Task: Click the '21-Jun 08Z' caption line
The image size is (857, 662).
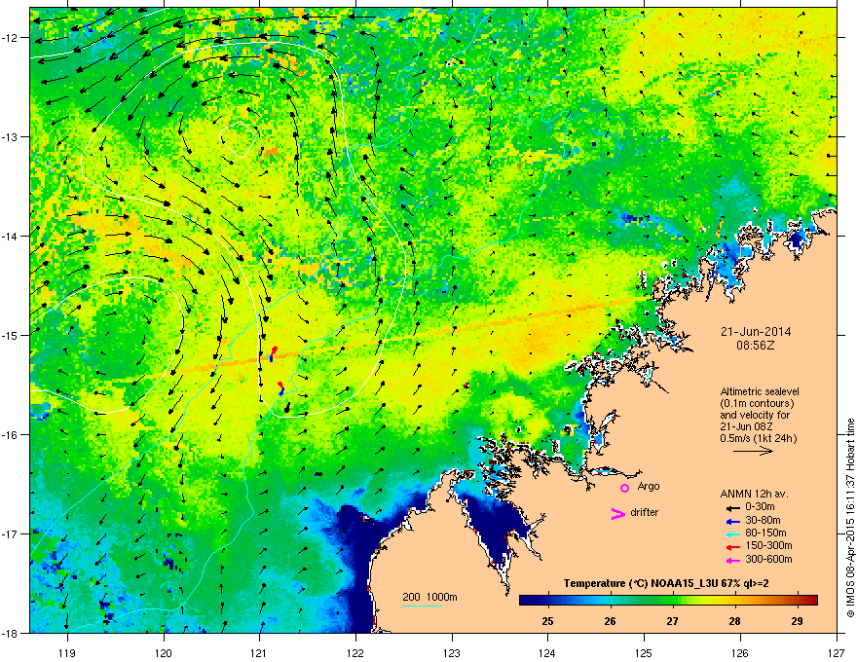Action: tap(746, 426)
